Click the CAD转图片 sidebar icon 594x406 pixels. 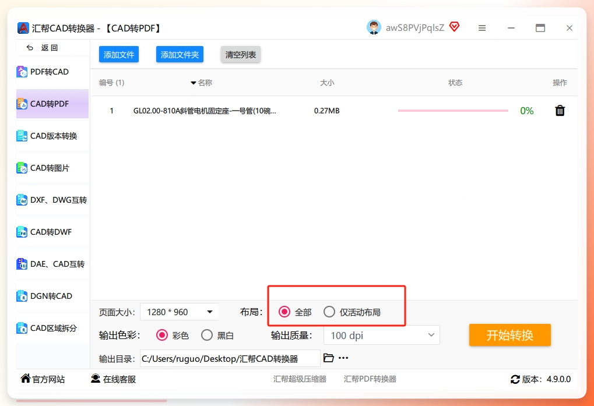click(22, 168)
